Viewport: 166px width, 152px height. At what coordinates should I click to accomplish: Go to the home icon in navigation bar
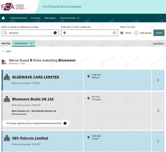tap(3, 18)
